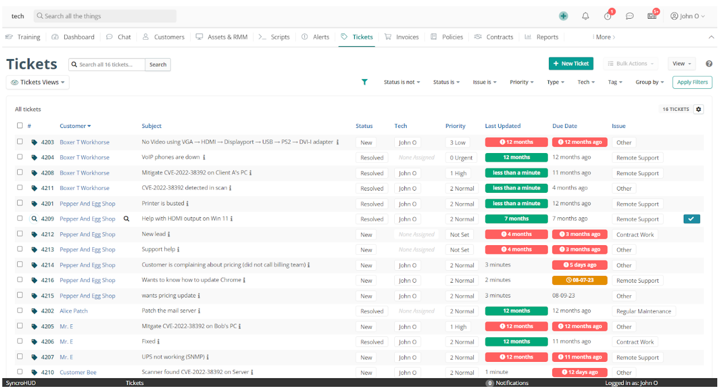Click the blue checkmark toggle on ticket 4209
This screenshot has width=719, height=388.
coord(692,218)
